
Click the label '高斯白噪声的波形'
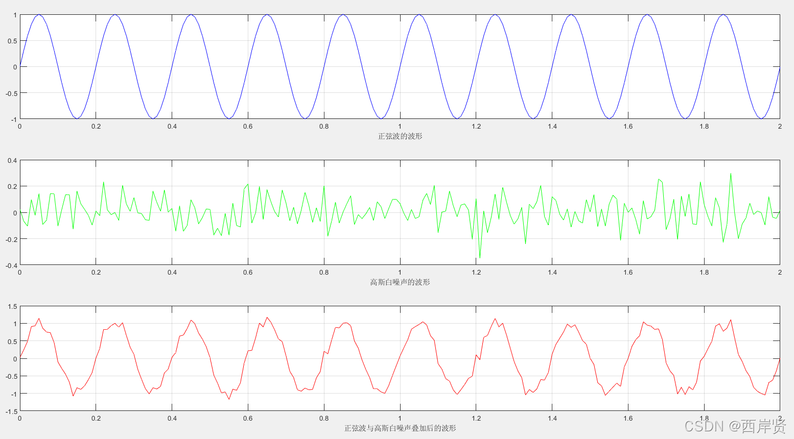point(400,282)
